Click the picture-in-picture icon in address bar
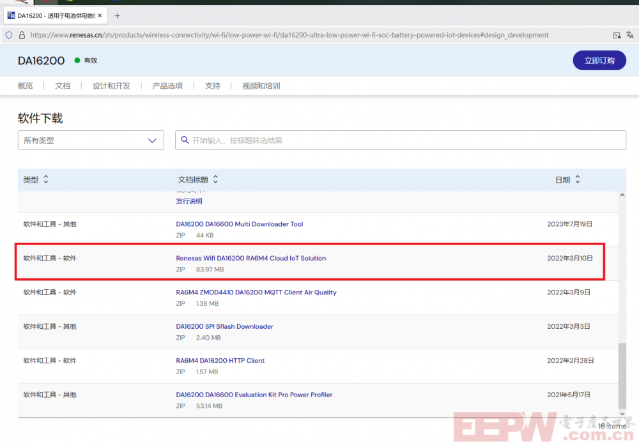The width and height of the screenshot is (639, 447). click(x=617, y=35)
